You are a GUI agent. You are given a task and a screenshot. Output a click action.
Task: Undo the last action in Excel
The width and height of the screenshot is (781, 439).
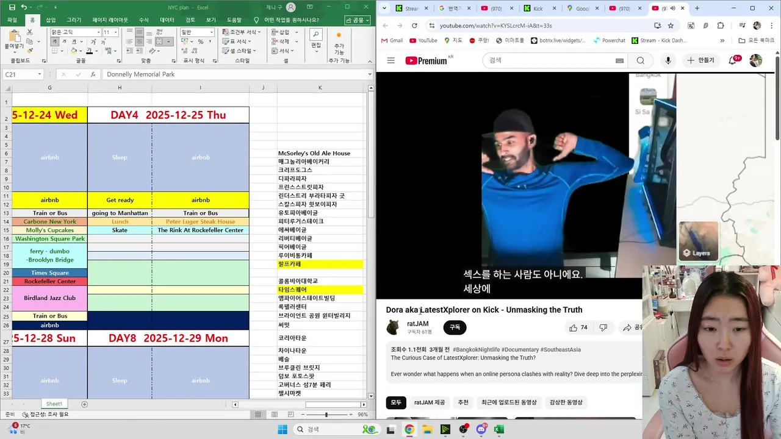coord(24,7)
